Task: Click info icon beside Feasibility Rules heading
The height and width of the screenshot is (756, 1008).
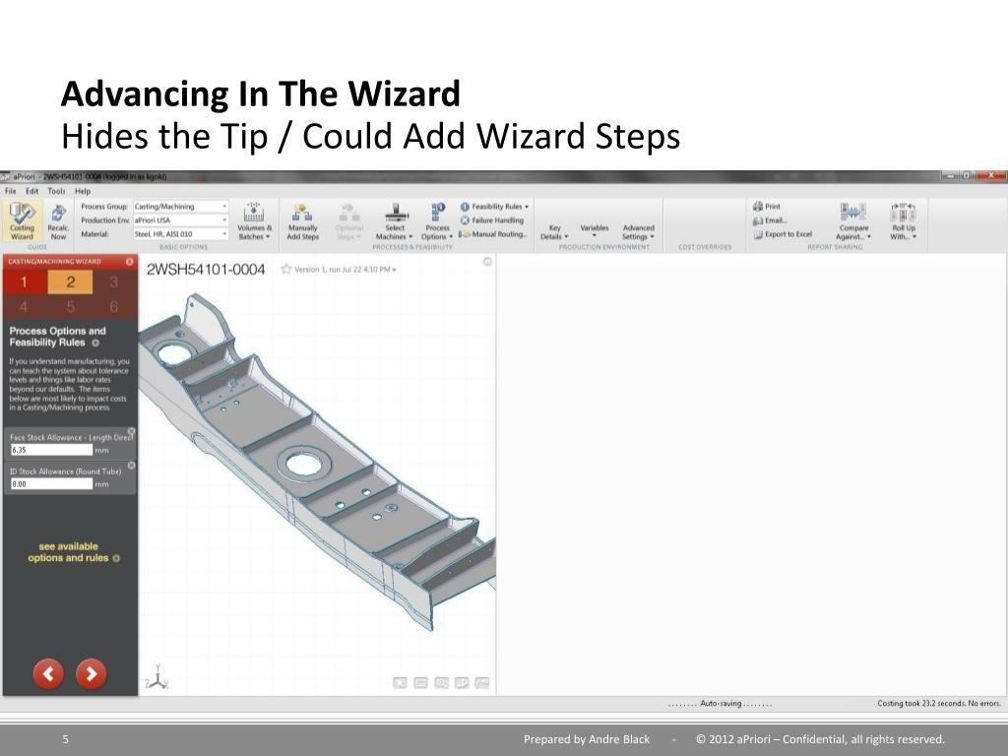Action: 95,344
